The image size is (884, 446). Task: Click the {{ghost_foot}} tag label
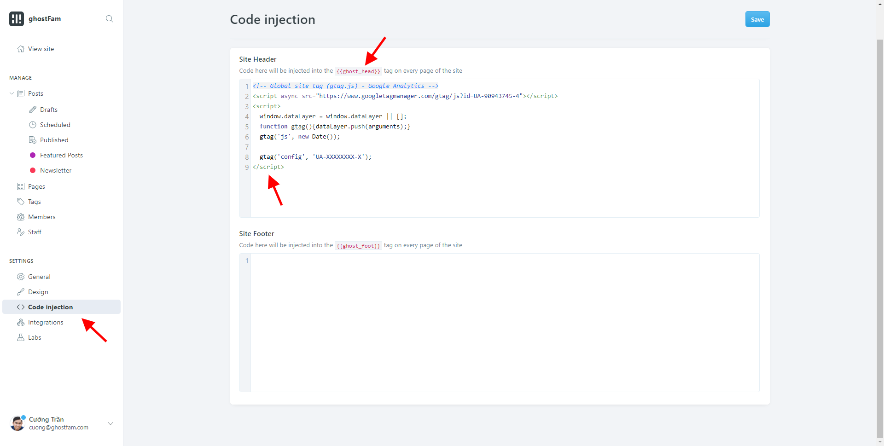coord(358,246)
